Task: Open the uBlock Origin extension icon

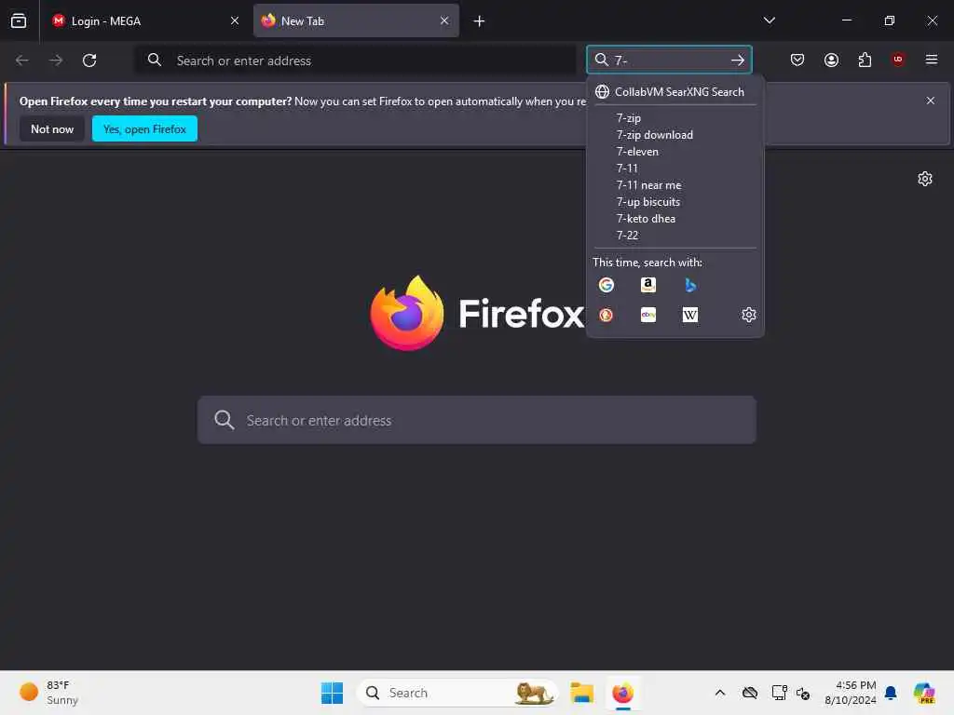Action: [898, 60]
